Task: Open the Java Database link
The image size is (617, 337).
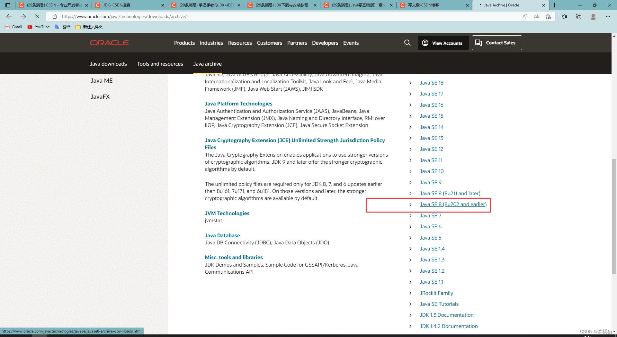Action: 222,235
